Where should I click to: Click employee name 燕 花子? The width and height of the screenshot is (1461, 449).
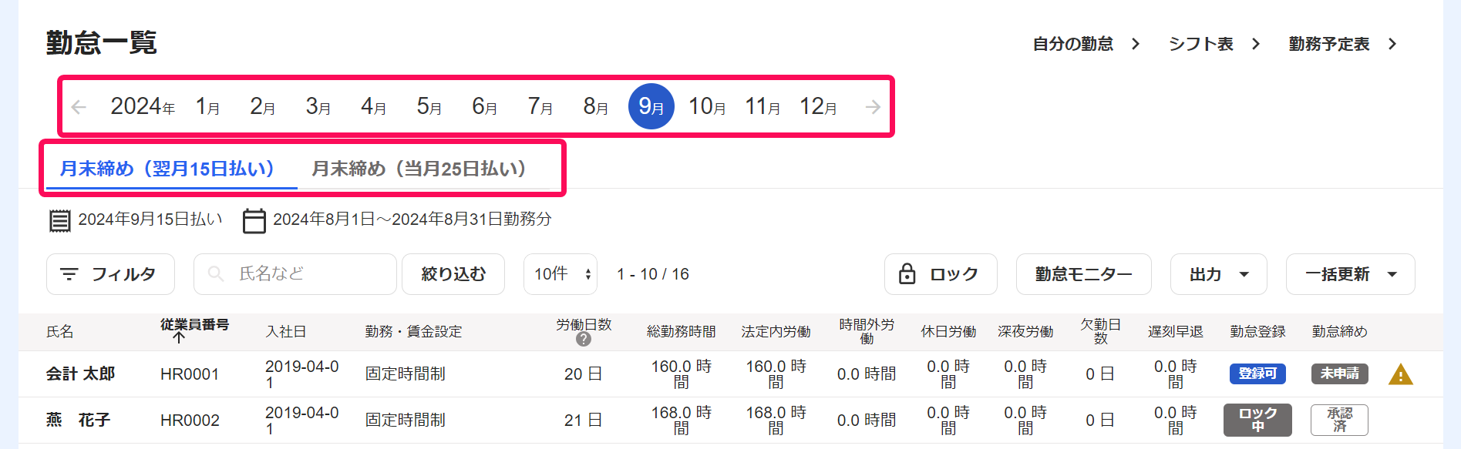tap(78, 420)
